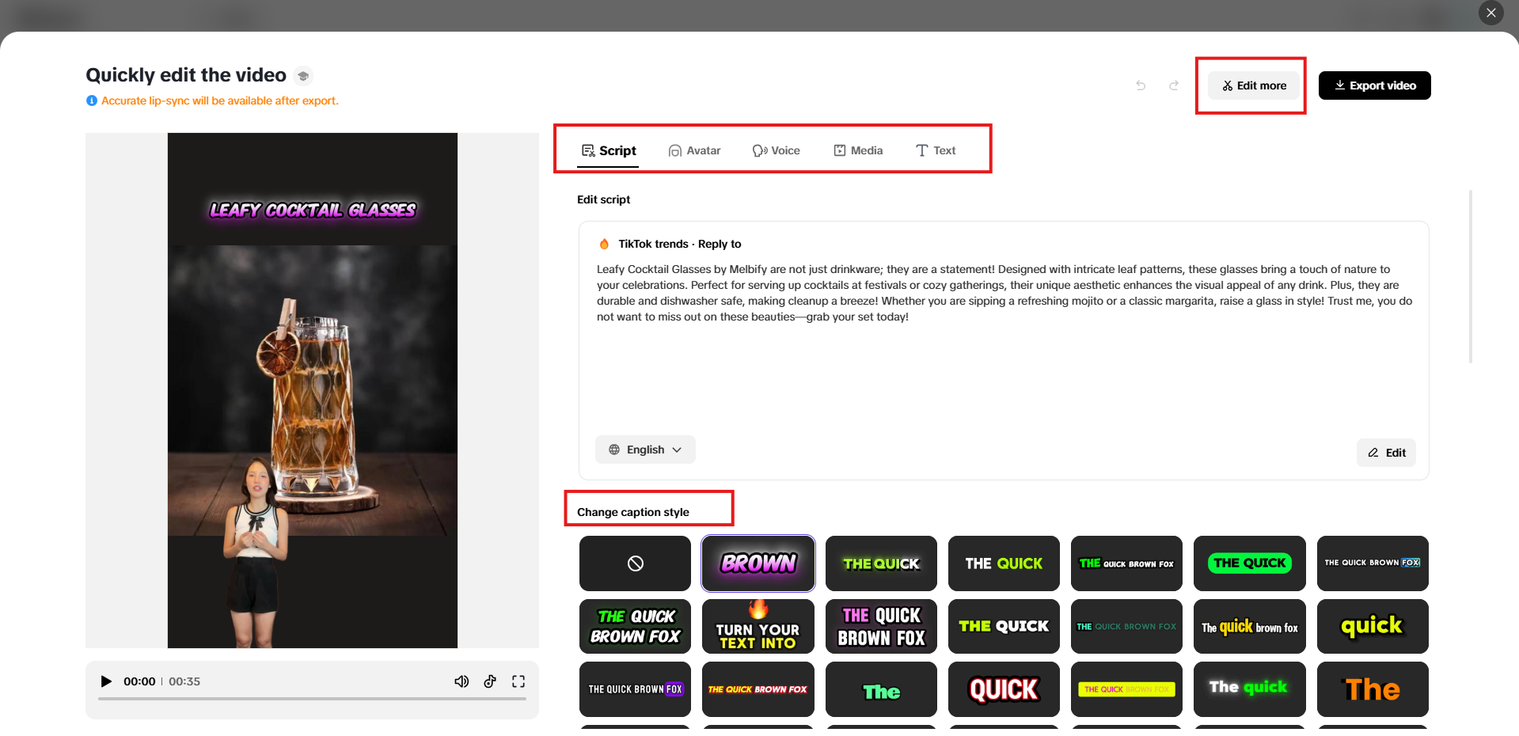Click the TikTok preview icon in player
The height and width of the screenshot is (736, 1519).
pos(490,681)
